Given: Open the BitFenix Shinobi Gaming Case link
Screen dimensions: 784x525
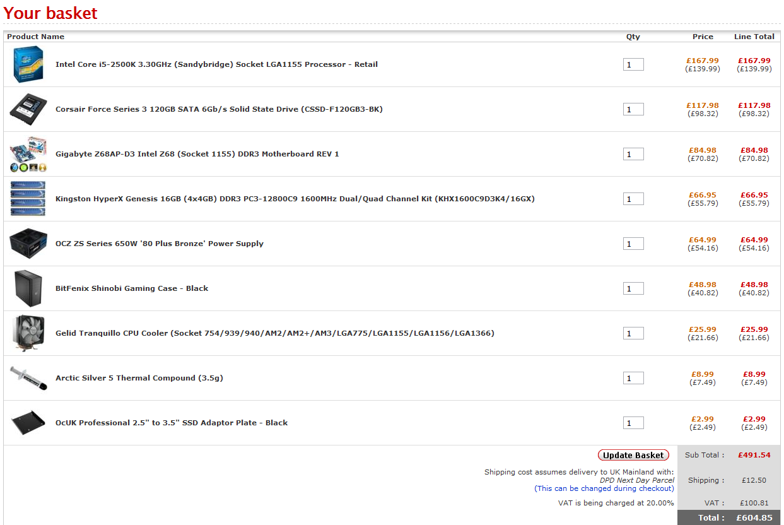Looking at the screenshot, I should 132,288.
